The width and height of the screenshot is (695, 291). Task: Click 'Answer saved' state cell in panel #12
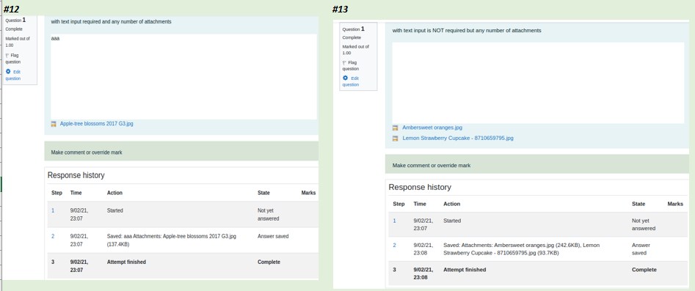click(273, 236)
